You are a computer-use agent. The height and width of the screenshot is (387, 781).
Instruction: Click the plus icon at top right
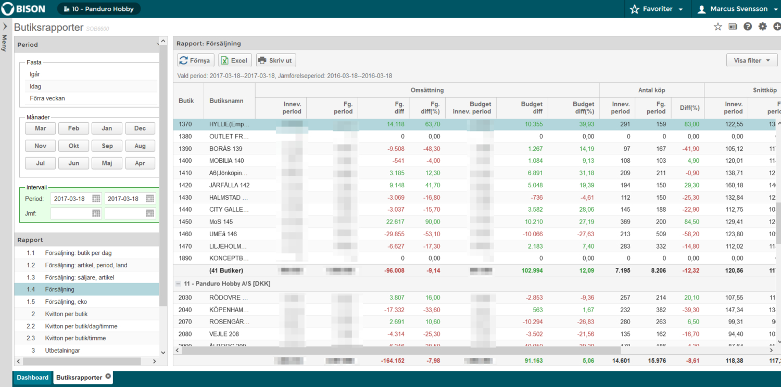777,27
